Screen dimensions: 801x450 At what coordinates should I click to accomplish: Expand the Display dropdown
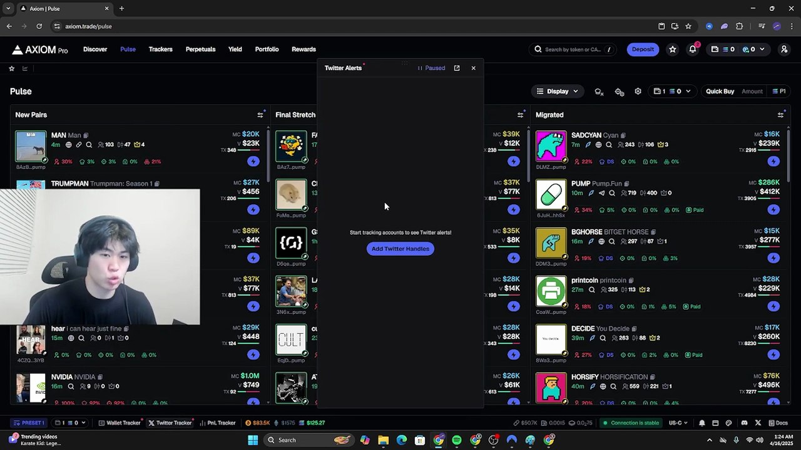coord(557,91)
